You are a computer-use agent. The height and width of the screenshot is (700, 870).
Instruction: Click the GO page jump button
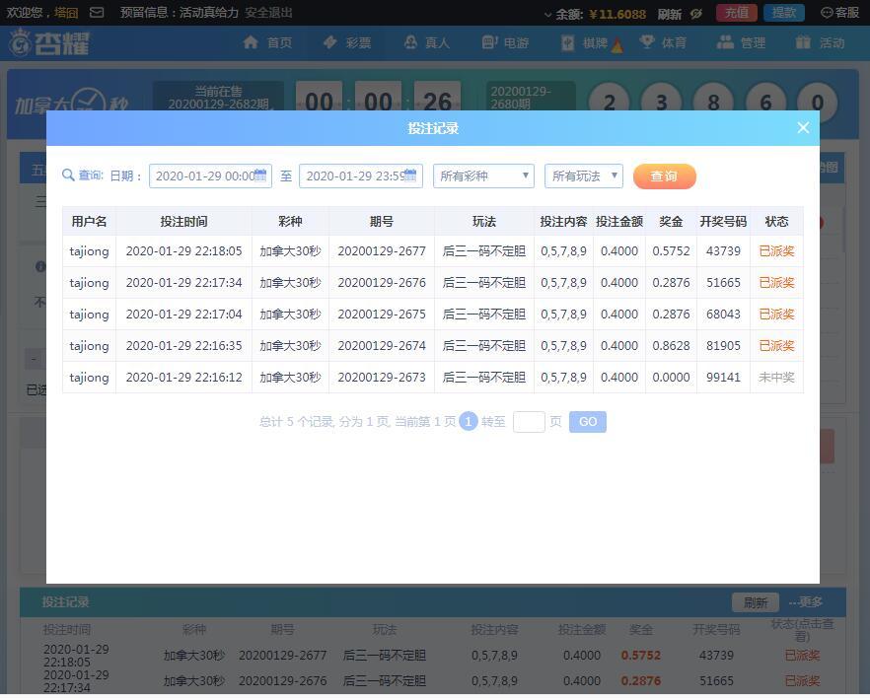point(587,422)
